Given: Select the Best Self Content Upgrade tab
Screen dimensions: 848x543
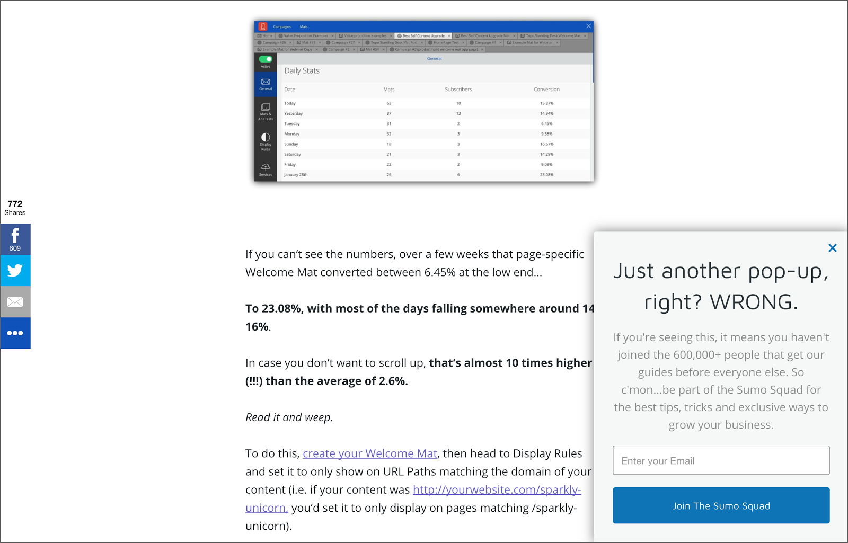Looking at the screenshot, I should pyautogui.click(x=423, y=36).
